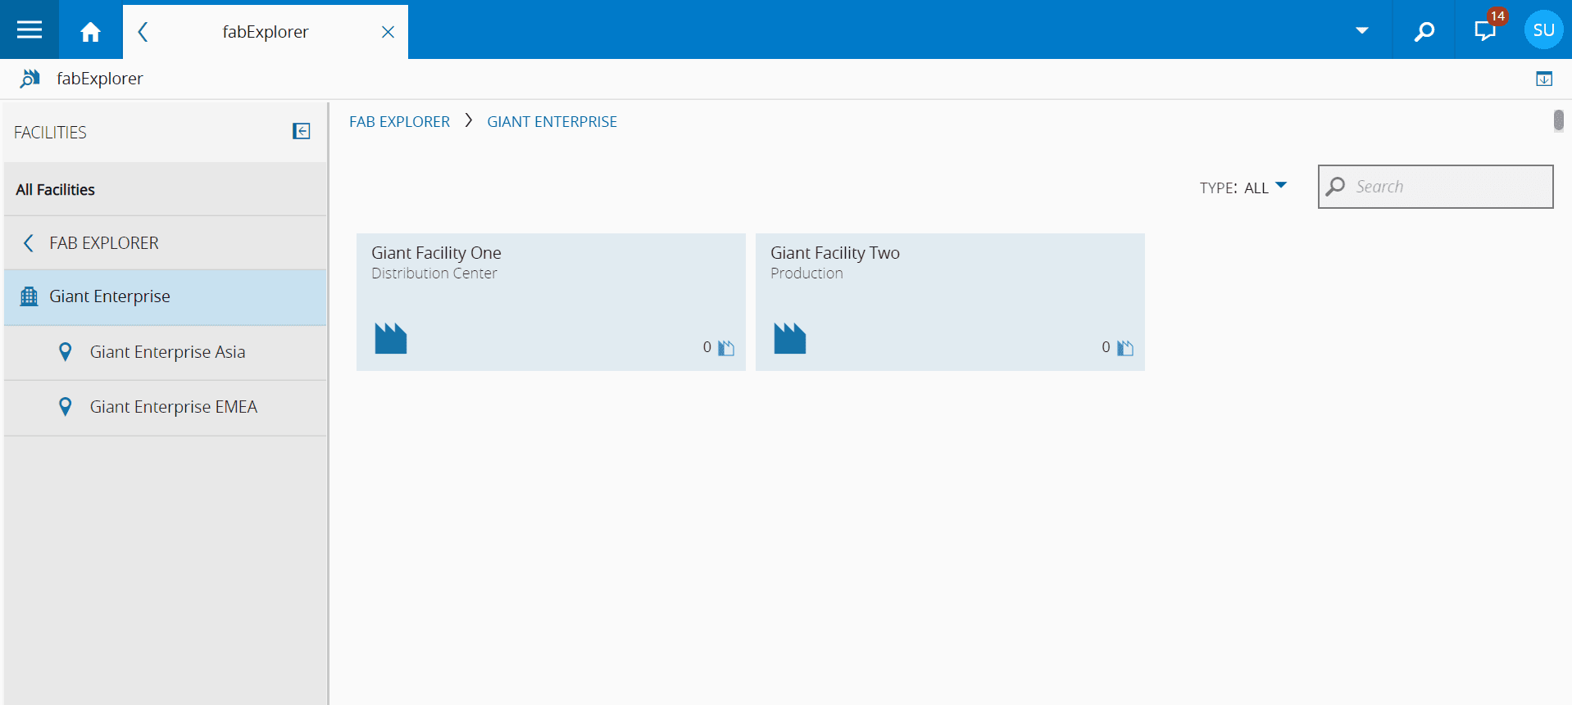Click FAB EXPLORER breadcrumb link
1572x705 pixels.
399,122
